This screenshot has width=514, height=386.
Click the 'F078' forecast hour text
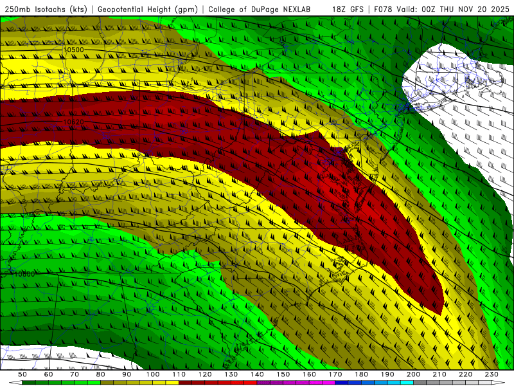click(383, 10)
